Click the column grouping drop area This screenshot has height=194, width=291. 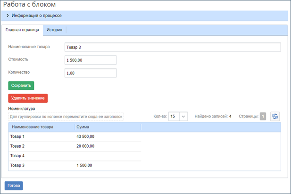point(66,116)
